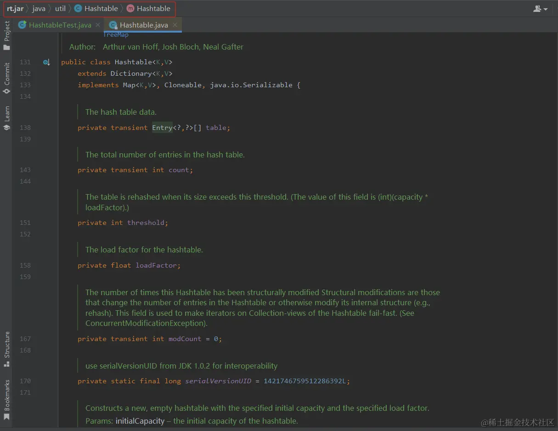Open the Commit tool window
The image size is (558, 431).
click(6, 78)
